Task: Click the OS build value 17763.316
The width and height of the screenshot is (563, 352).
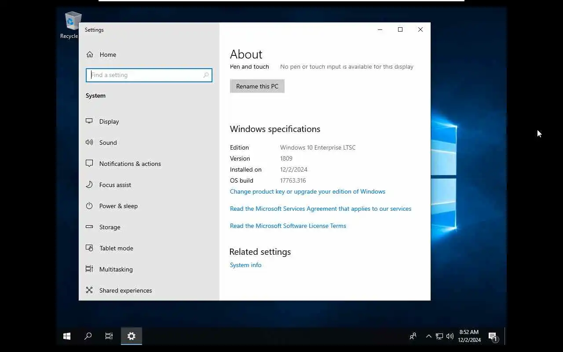Action: pyautogui.click(x=293, y=180)
